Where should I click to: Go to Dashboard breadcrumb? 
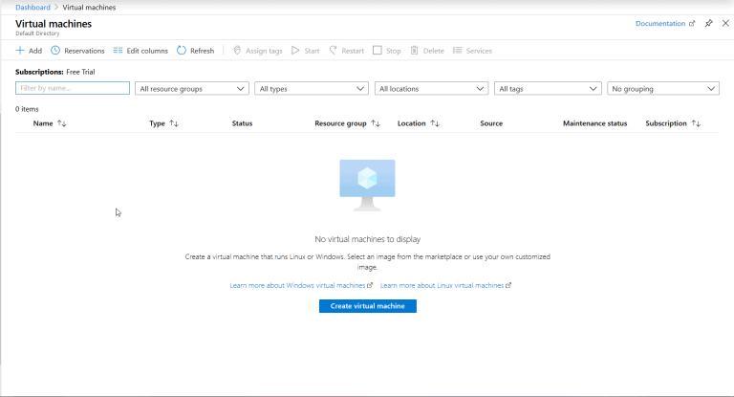[x=32, y=8]
